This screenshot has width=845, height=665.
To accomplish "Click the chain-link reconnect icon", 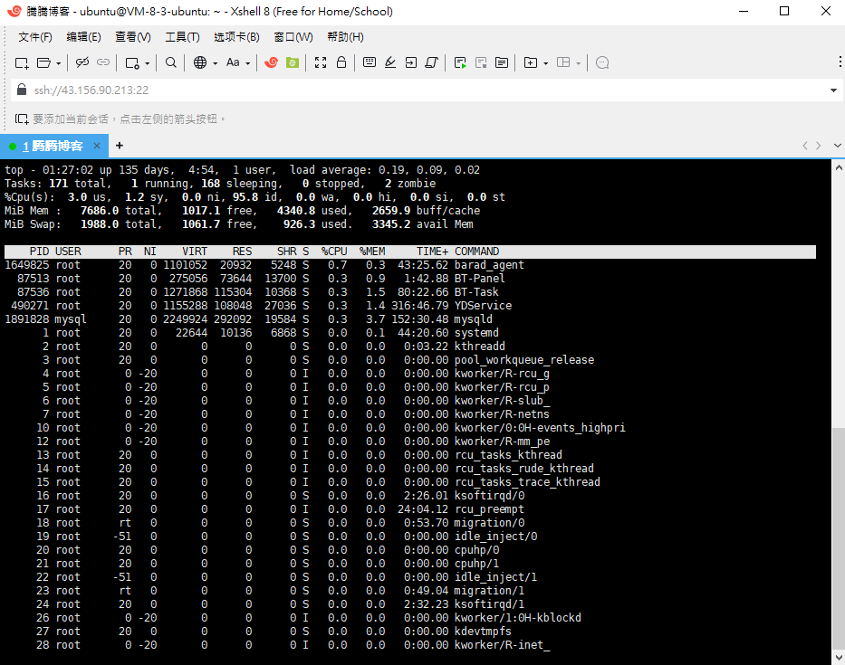I will 82,62.
